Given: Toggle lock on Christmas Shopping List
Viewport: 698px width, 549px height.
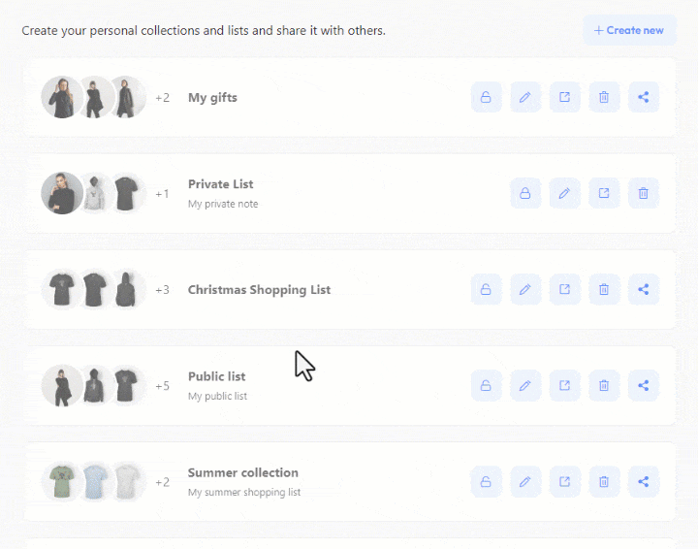Looking at the screenshot, I should tap(486, 289).
